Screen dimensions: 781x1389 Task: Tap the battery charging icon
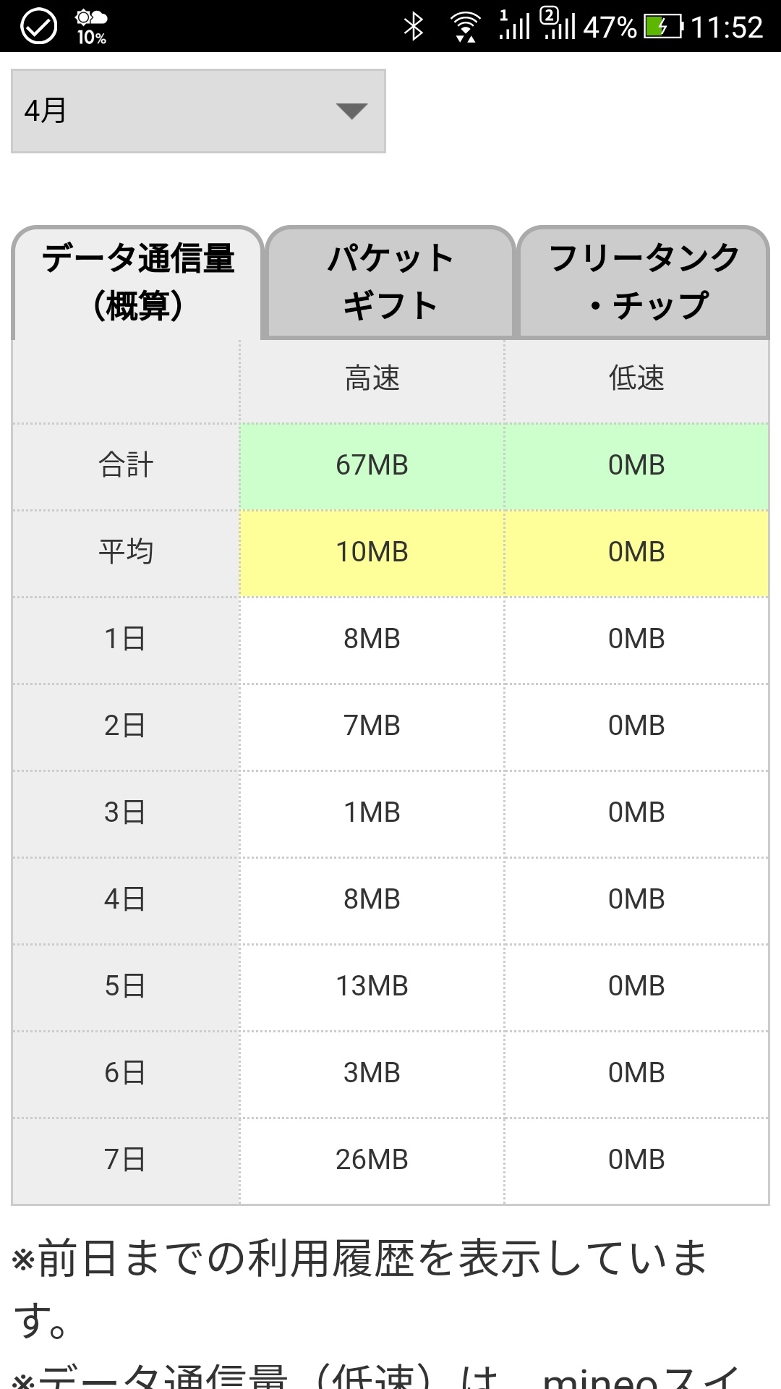point(662,27)
